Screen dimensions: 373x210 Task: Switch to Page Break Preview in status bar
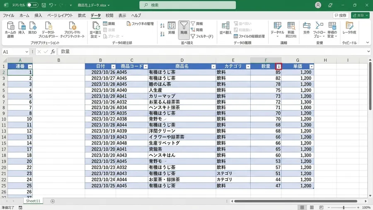coord(321,208)
